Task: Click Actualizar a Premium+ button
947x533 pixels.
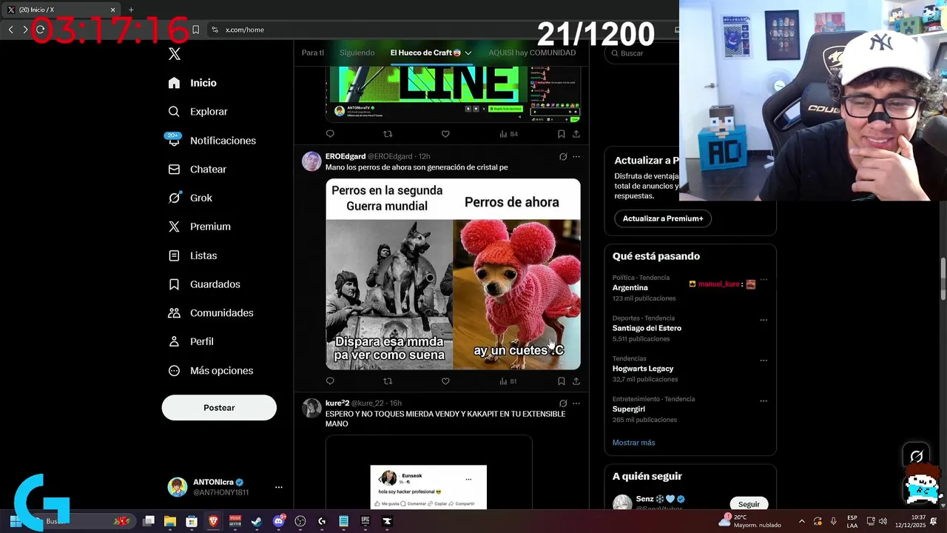Action: pyautogui.click(x=663, y=218)
